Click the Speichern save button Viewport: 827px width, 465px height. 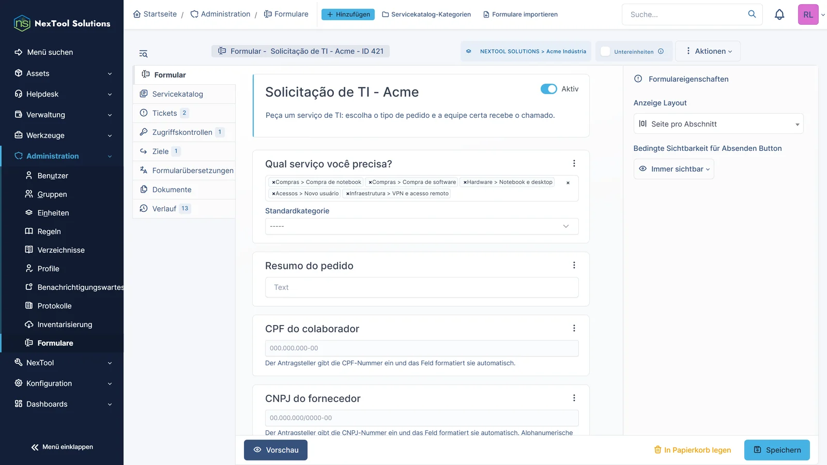tap(777, 450)
